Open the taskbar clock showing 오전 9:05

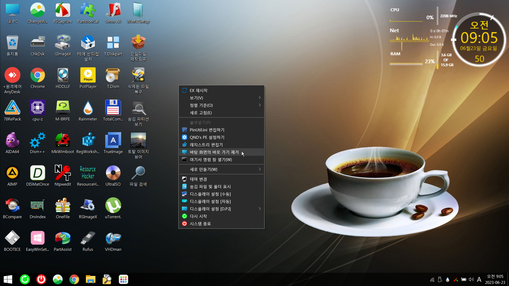click(495, 279)
